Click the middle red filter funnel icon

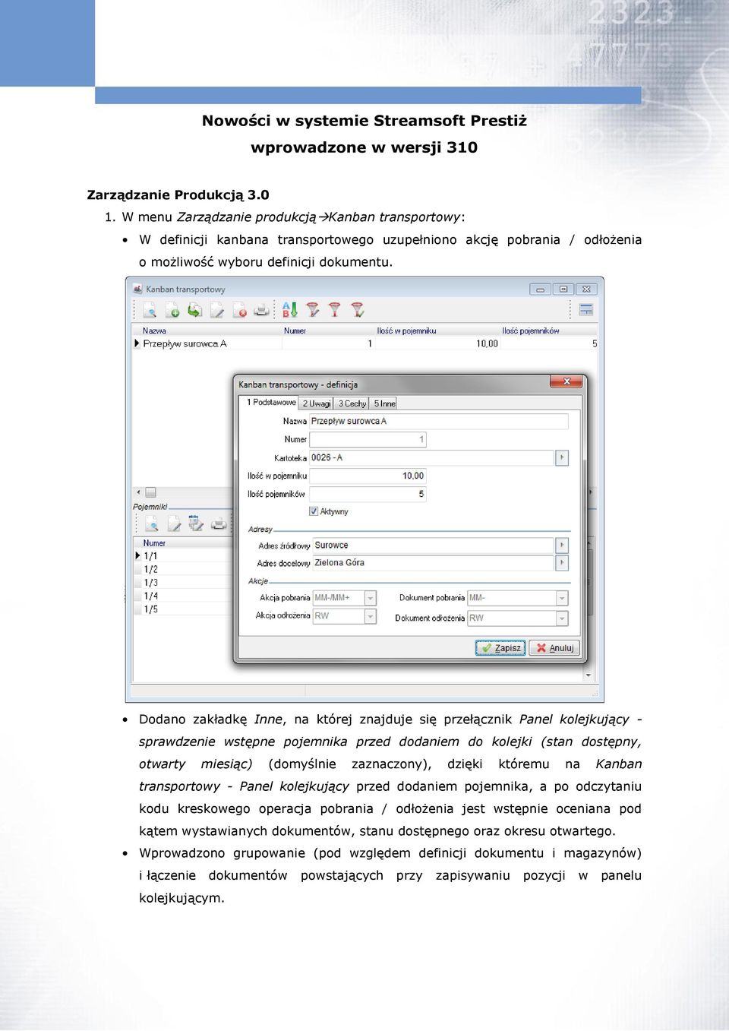(335, 310)
